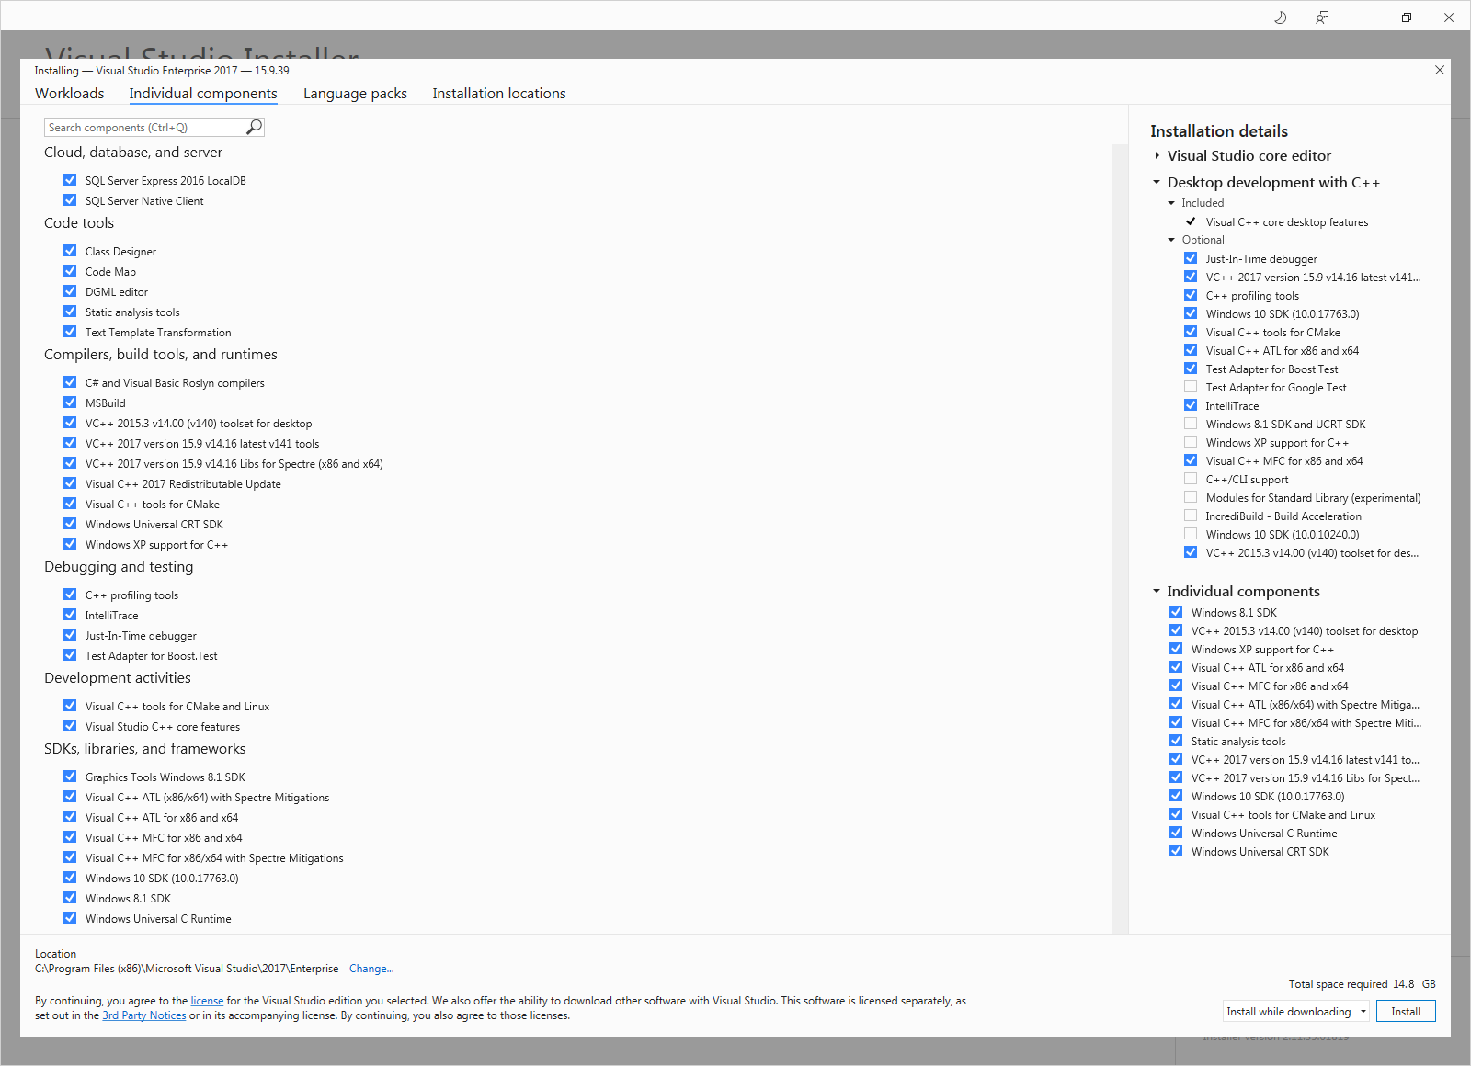Viewport: 1471px width, 1066px height.
Task: Open the Language packs tab
Action: coord(355,94)
